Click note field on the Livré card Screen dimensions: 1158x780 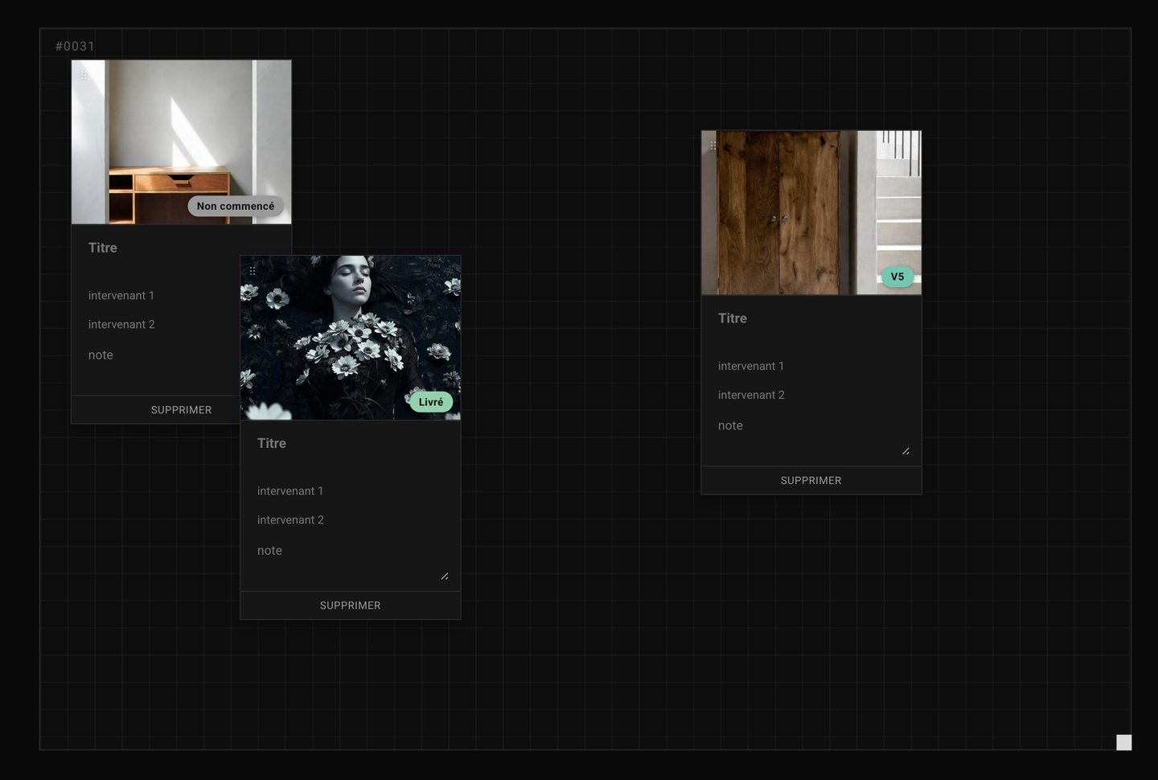pyautogui.click(x=352, y=560)
